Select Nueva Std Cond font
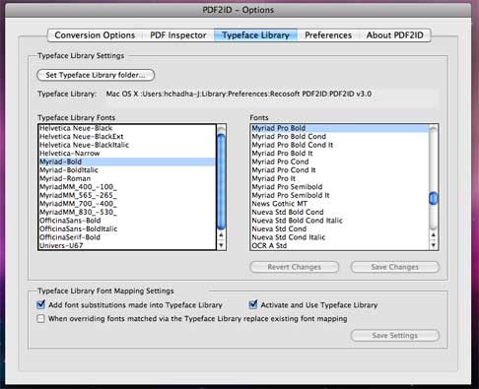This screenshot has width=479, height=389. 339,228
